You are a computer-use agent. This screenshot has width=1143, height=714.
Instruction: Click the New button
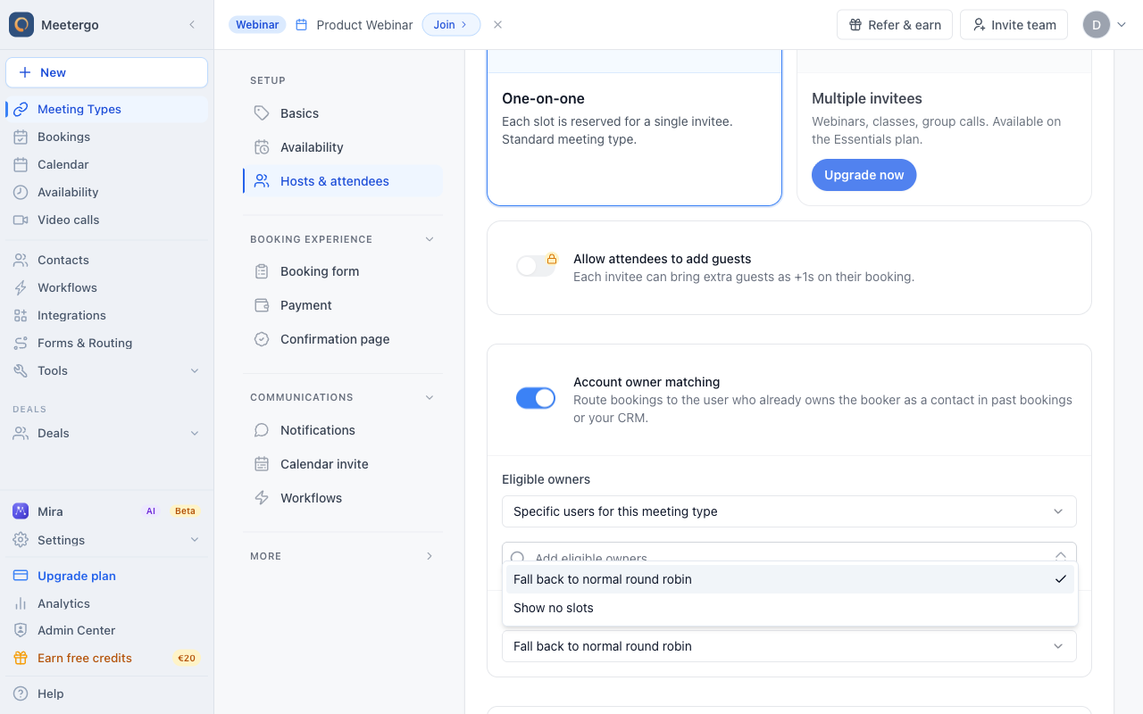click(107, 72)
